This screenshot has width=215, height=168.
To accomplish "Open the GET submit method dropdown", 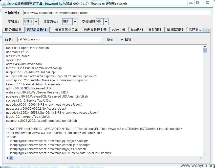I will coord(75,21).
